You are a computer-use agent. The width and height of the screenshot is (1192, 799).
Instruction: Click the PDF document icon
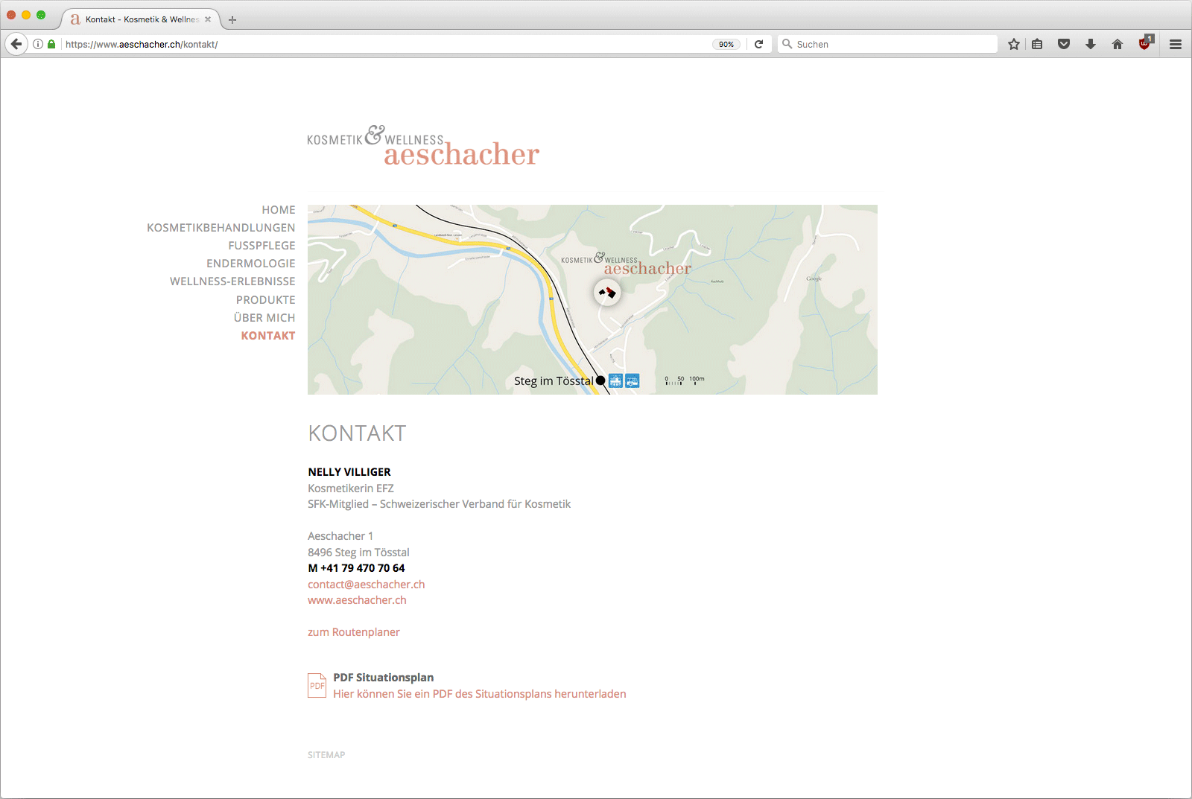tap(317, 685)
